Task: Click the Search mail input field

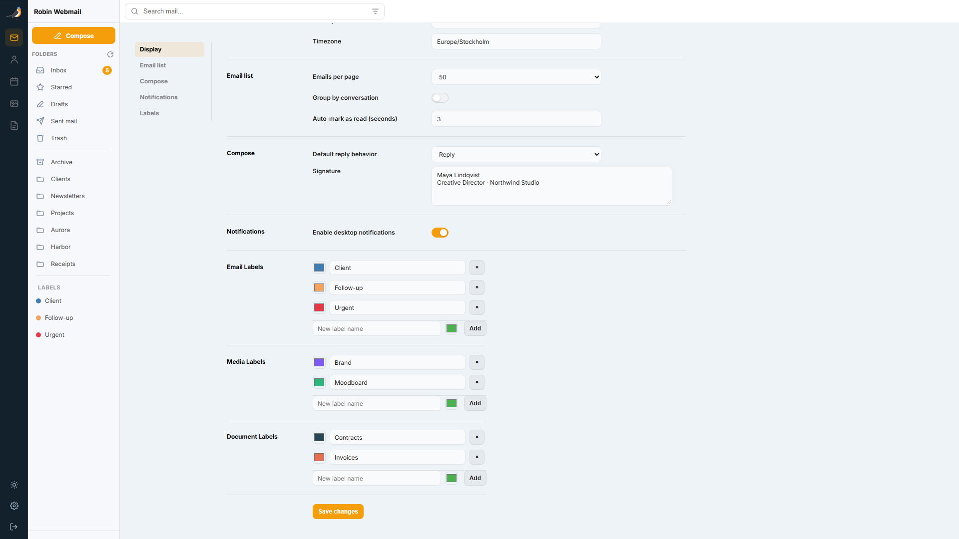Action: (255, 11)
